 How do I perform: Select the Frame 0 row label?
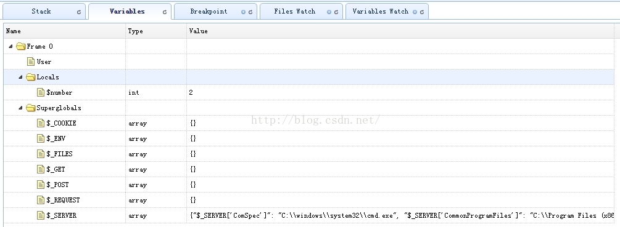pos(40,47)
